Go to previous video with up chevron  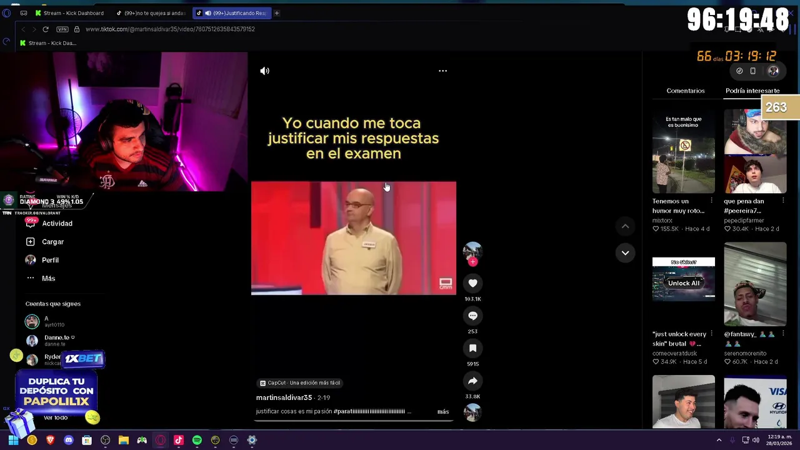(x=625, y=226)
